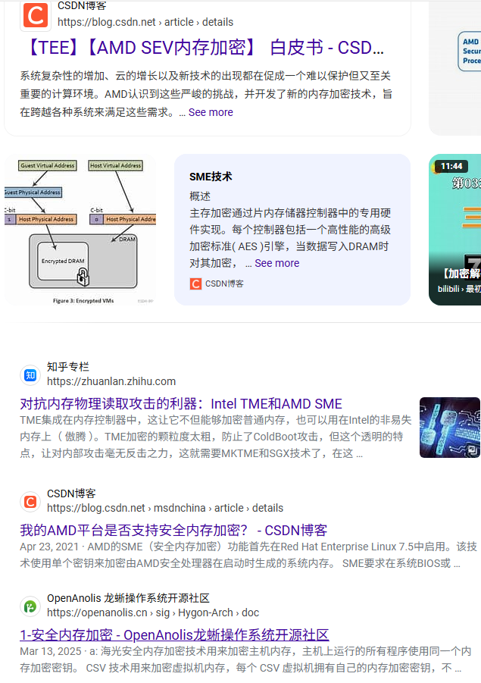Screen dimensions: 481x683
Task: Open the blog.csdn.net msdnchina article URL
Action: [x=165, y=509]
